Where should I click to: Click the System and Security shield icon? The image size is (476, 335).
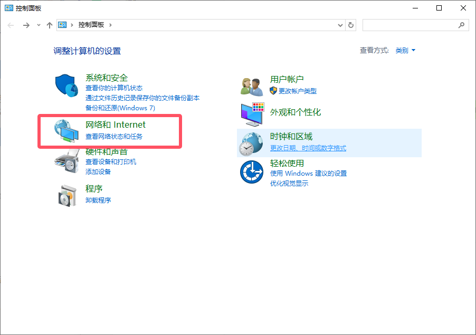(x=67, y=85)
